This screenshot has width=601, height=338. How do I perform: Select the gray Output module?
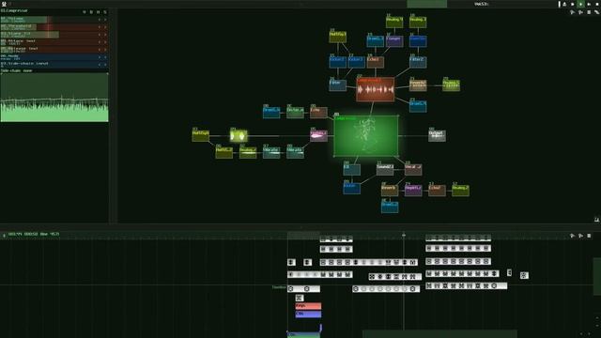click(437, 135)
